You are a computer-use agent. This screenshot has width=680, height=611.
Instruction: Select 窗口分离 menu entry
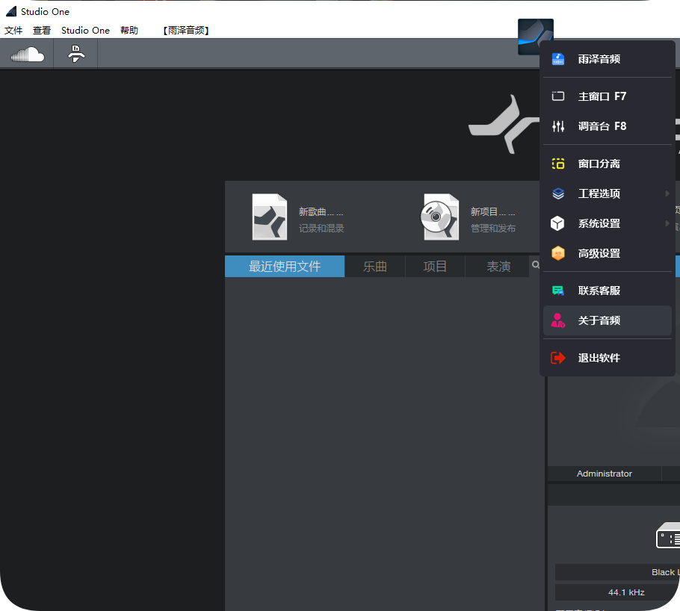point(607,164)
